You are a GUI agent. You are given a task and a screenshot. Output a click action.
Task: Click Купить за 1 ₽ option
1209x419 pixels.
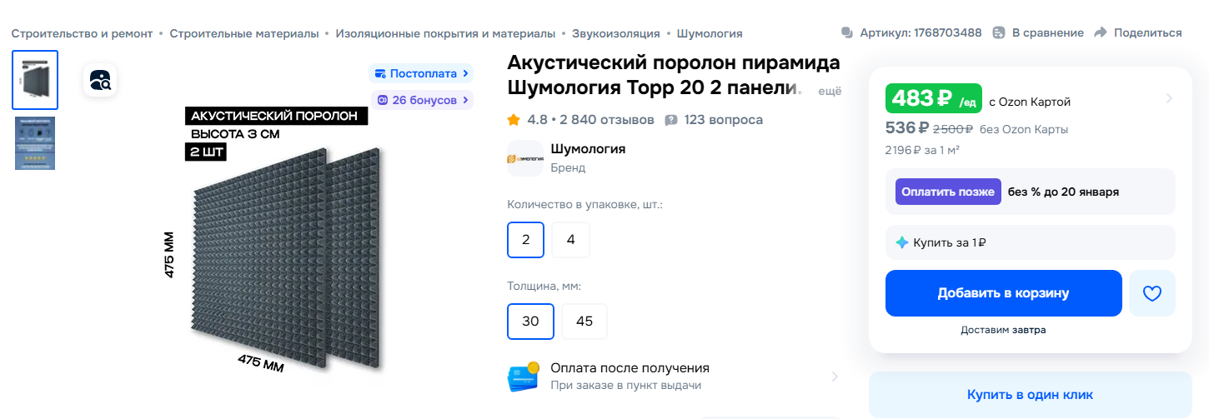pyautogui.click(x=1031, y=242)
